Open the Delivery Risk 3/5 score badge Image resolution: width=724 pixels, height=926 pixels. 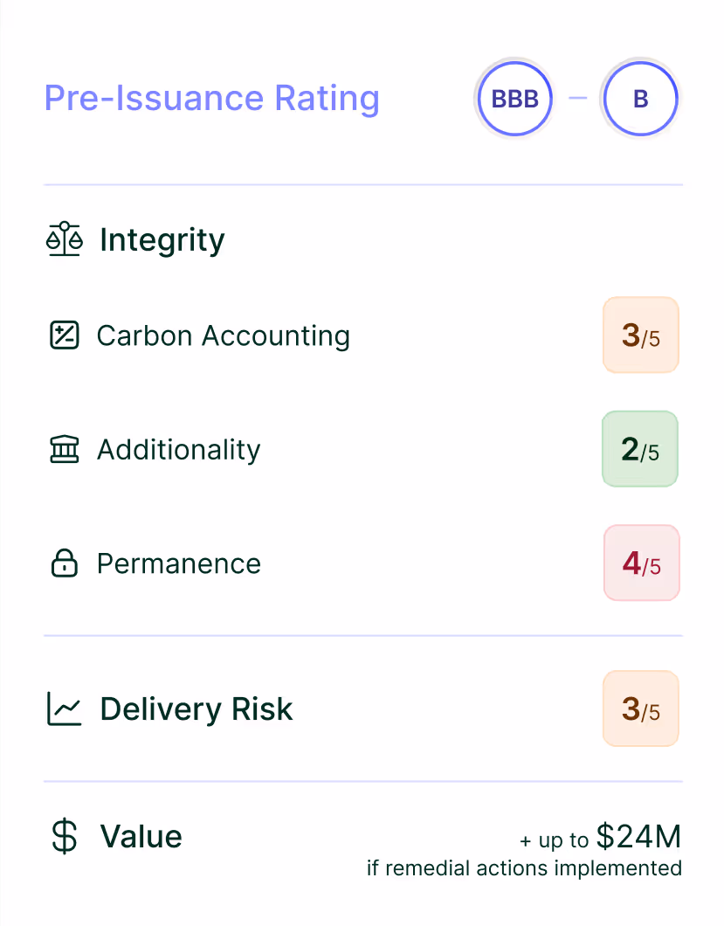(640, 708)
